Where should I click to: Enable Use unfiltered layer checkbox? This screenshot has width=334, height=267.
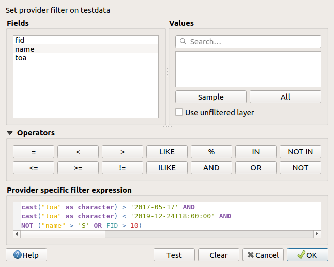pos(179,112)
